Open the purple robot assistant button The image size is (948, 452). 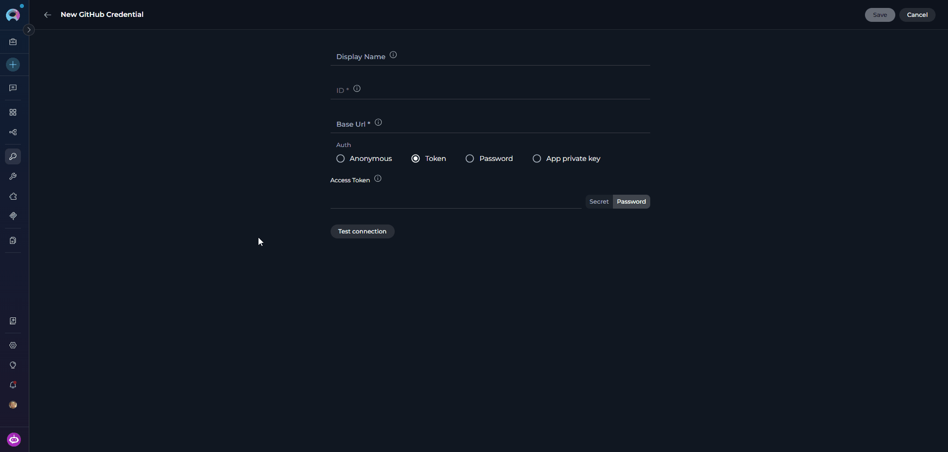[x=14, y=440]
